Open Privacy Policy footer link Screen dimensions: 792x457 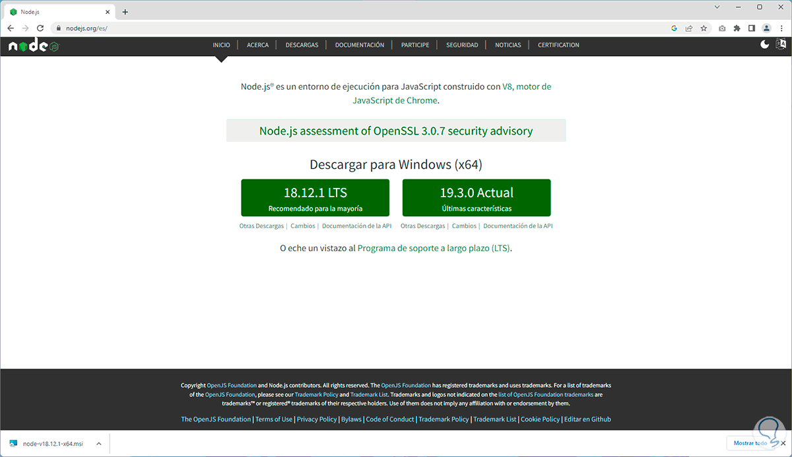click(x=317, y=419)
